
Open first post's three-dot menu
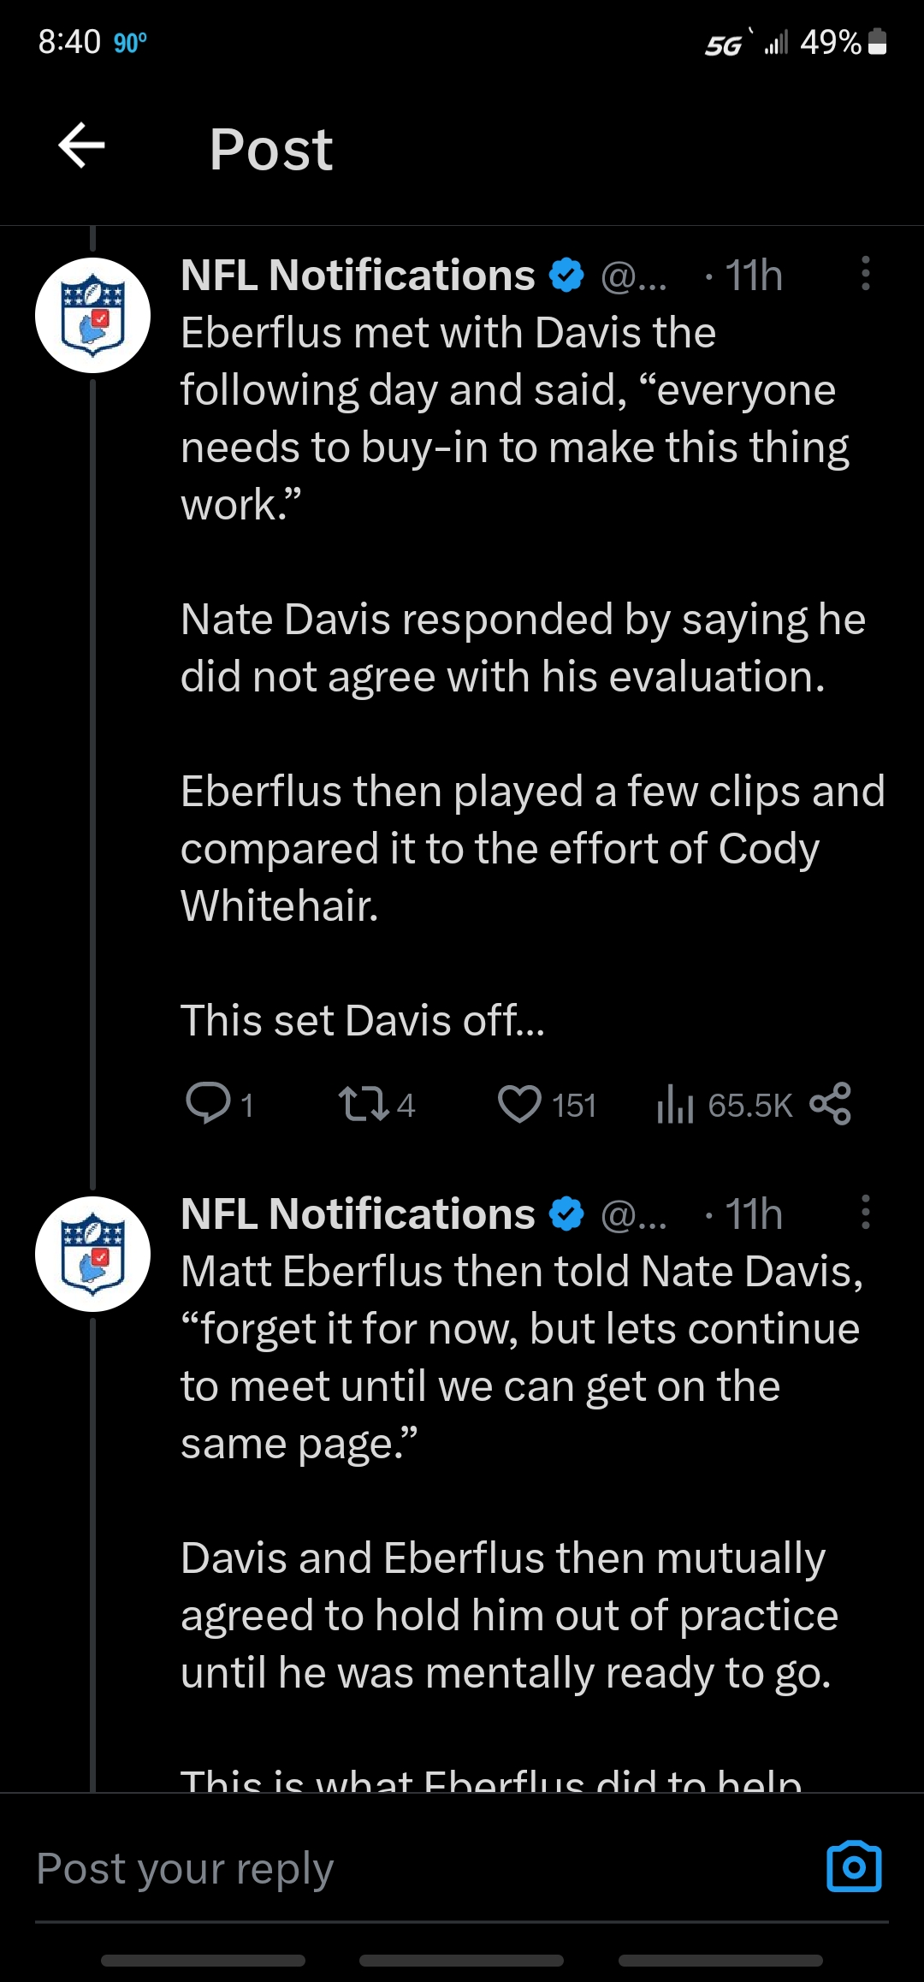pos(866,274)
